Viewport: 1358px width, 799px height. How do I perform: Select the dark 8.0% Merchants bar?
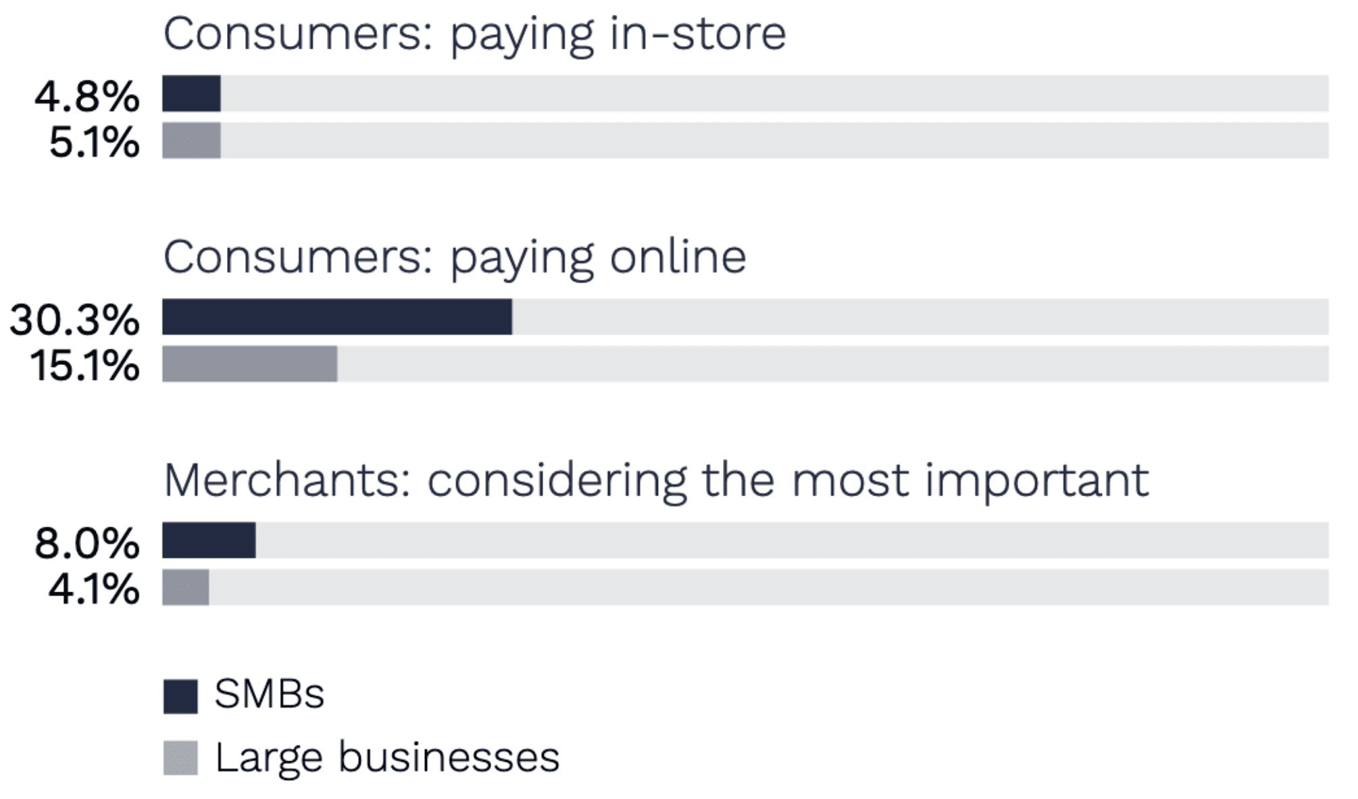209,540
